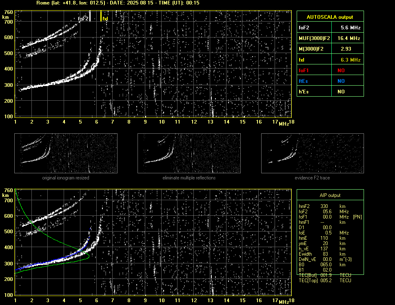The width and height of the screenshot is (395, 305).
Task: Click the foE 0.5 MHz entry
Action: tap(324, 233)
